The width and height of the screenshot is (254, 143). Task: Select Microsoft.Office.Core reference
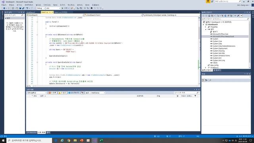pos(220,34)
